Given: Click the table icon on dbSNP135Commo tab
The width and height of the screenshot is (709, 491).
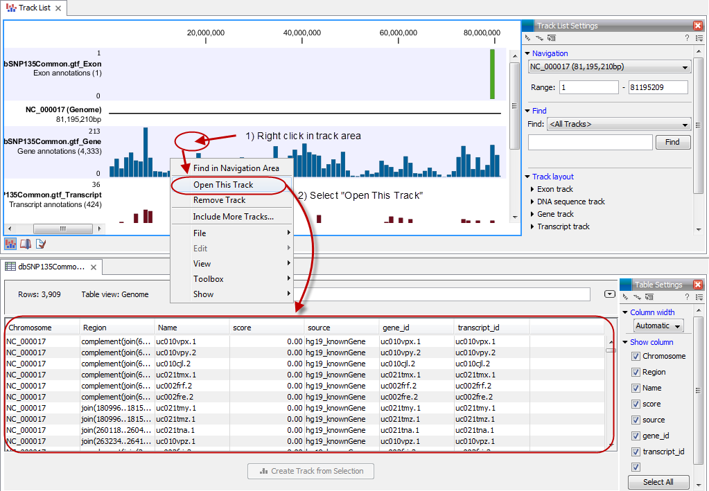Looking at the screenshot, I should pyautogui.click(x=11, y=267).
